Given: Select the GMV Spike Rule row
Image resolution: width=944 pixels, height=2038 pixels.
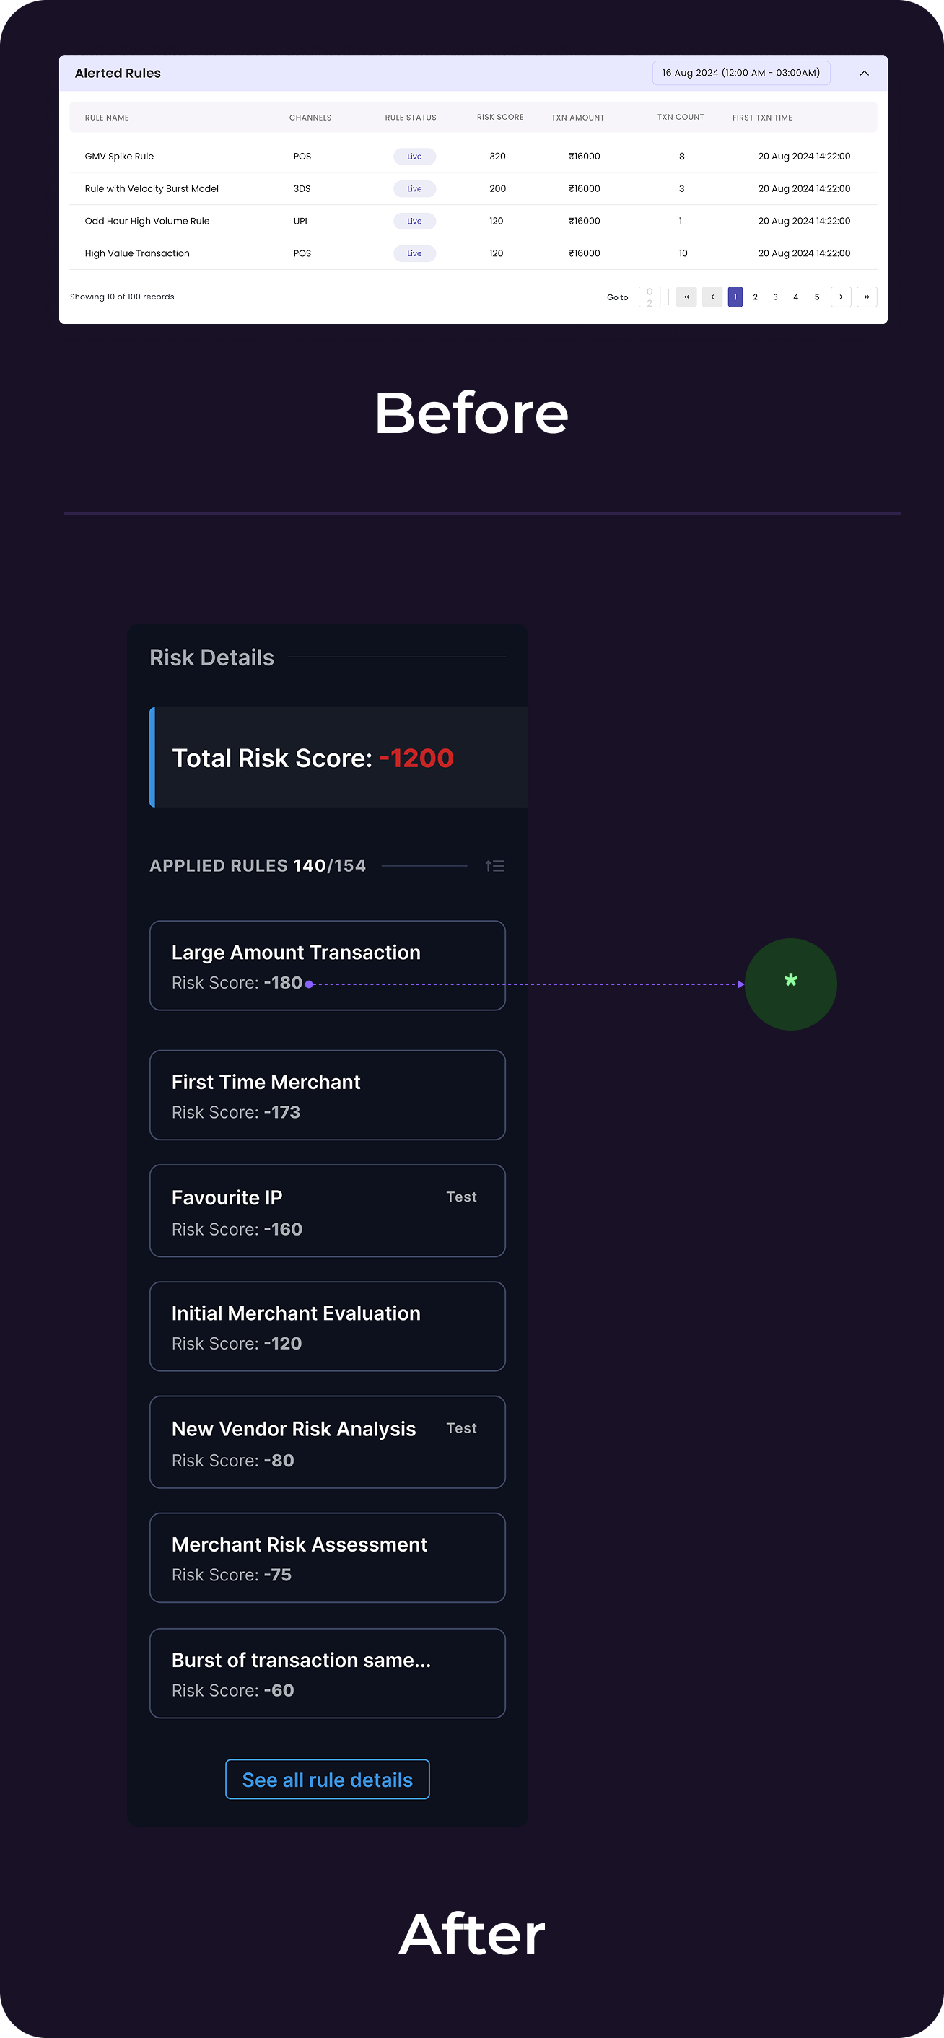Looking at the screenshot, I should pos(120,157).
